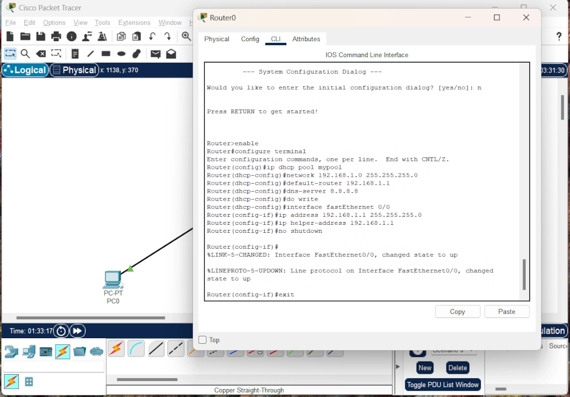Click the Print icon
The image size is (570, 397).
pos(56,36)
